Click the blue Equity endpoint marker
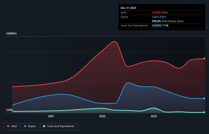This screenshot has width=209, height=134. point(205,98)
